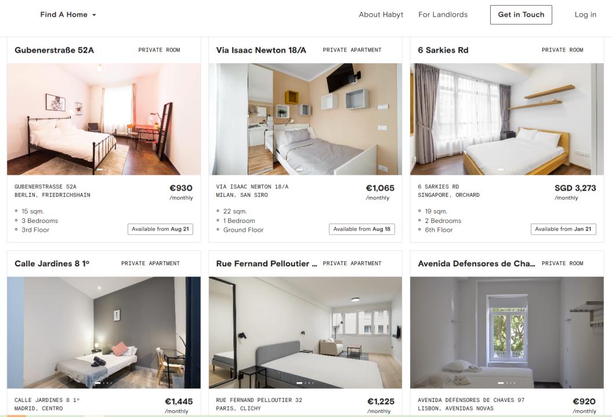The image size is (612, 417).
Task: Open the About Habyt page
Action: [381, 14]
